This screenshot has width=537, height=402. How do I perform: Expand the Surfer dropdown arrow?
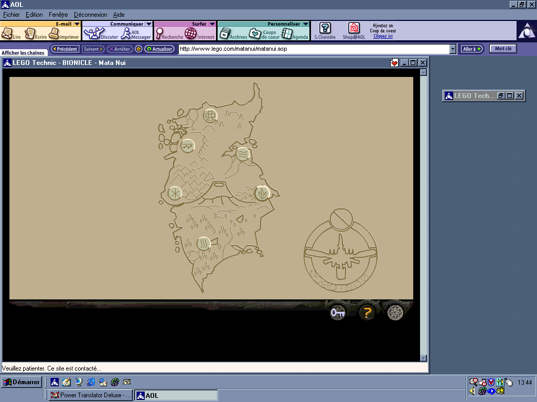pyautogui.click(x=212, y=24)
